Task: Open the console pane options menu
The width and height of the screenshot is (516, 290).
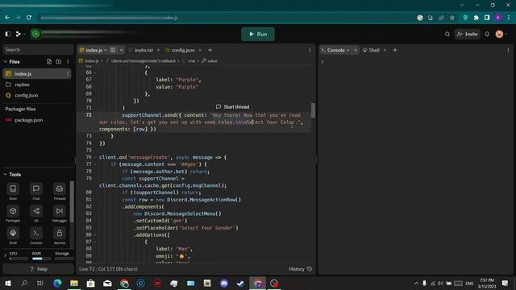Action: pyautogui.click(x=508, y=50)
